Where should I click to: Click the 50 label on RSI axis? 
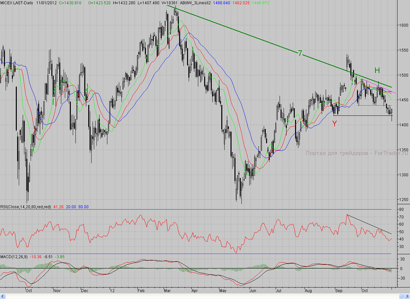(x=401, y=232)
